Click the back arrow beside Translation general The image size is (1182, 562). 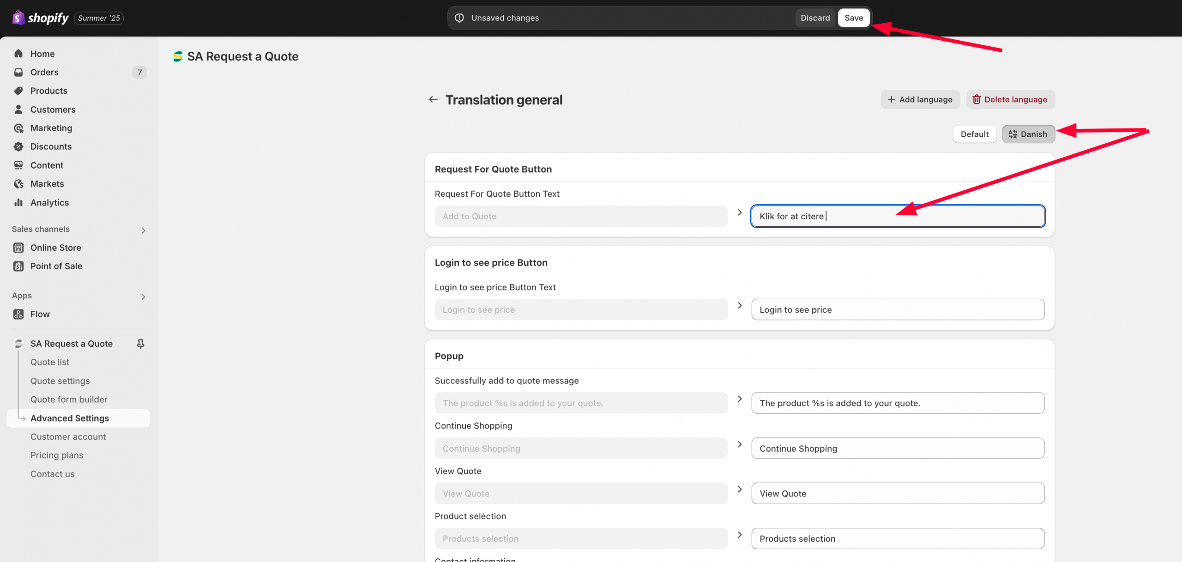[433, 99]
